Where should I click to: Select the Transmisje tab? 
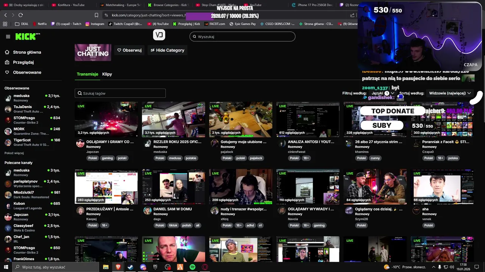[87, 74]
